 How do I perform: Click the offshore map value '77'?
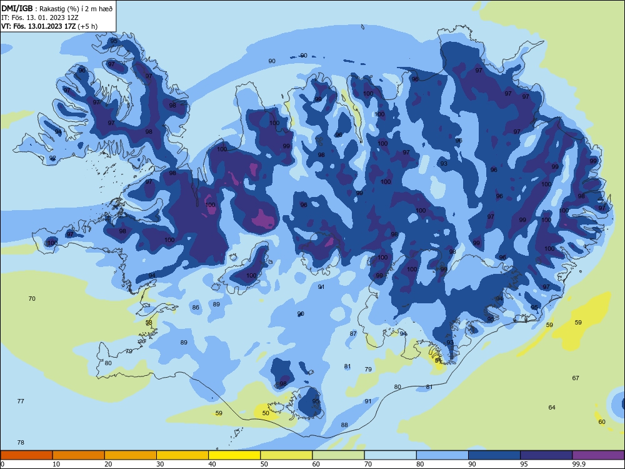click(21, 401)
